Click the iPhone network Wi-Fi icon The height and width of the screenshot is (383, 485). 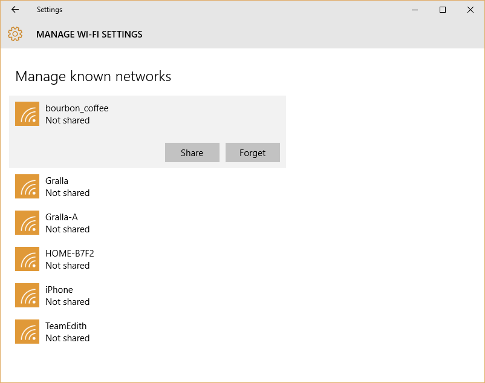tap(27, 295)
